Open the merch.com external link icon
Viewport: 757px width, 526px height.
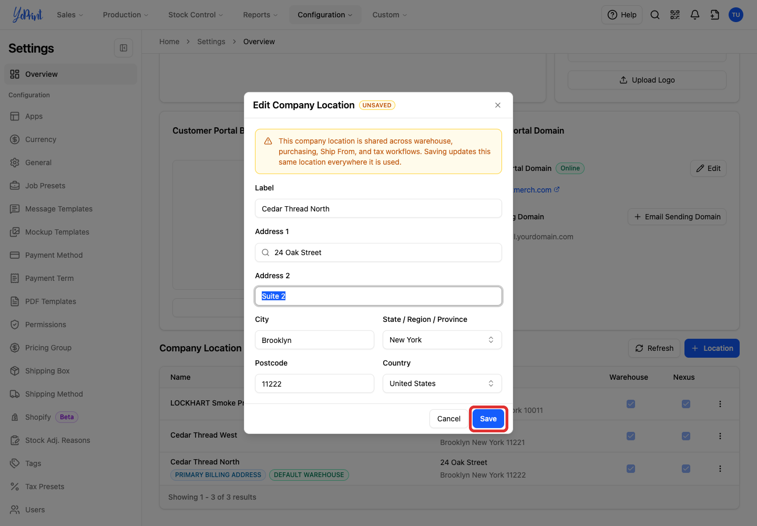point(557,189)
